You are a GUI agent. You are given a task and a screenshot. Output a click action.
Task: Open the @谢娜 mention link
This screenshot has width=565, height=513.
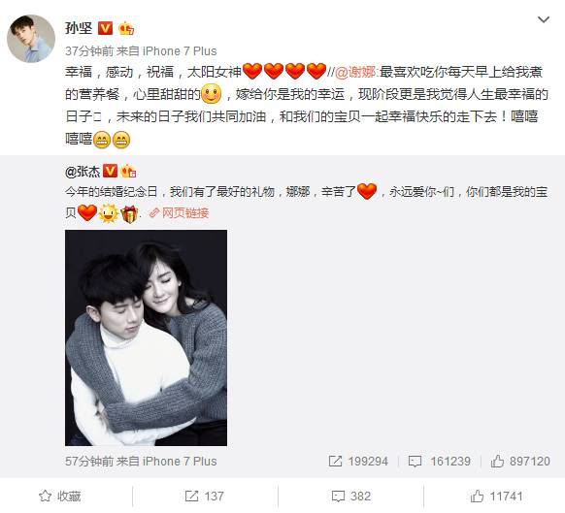tap(355, 73)
